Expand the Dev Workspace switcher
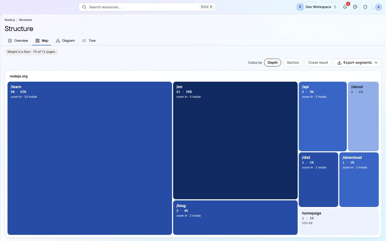The width and height of the screenshot is (386, 241). (317, 7)
